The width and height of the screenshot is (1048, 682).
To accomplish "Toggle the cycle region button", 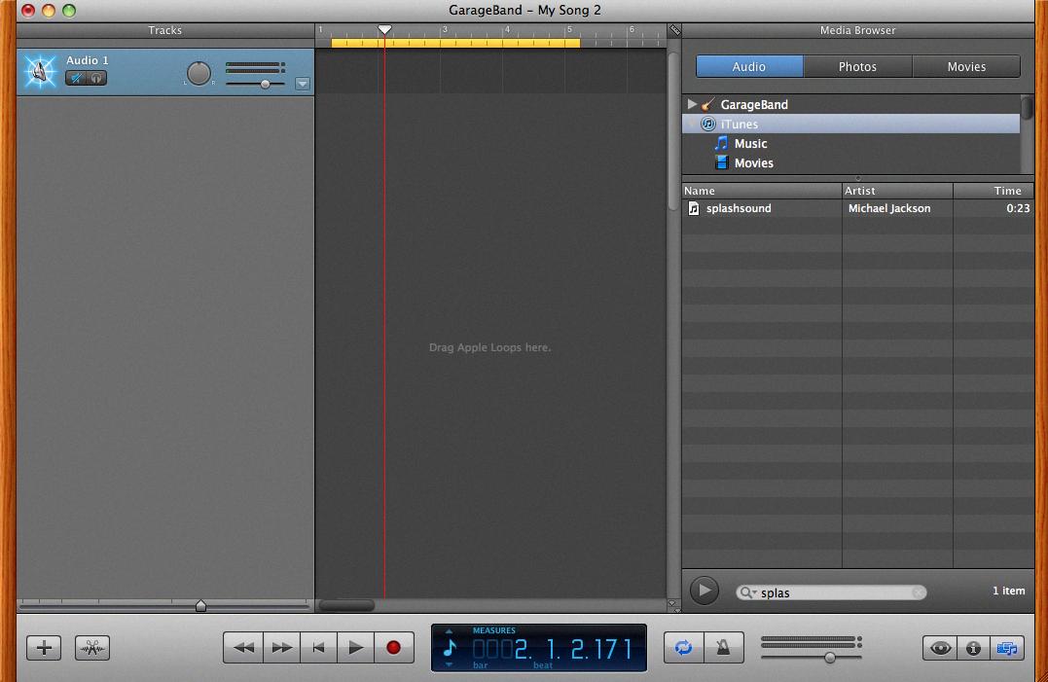I will click(x=684, y=647).
